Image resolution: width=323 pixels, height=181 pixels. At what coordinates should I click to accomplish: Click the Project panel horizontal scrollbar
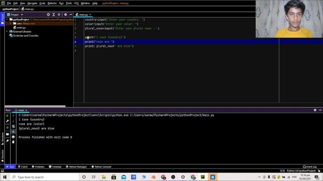(35, 106)
